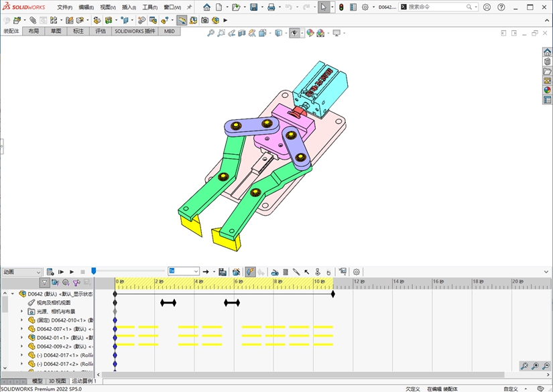Select the end keyframe diamond at 10 seconds
This screenshot has width=553, height=392.
[x=333, y=293]
